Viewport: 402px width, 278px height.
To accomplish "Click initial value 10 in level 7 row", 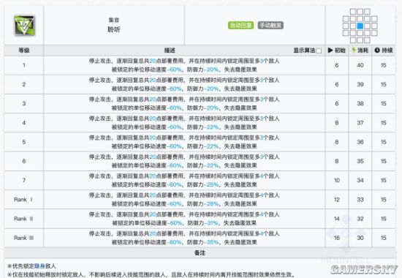I will (x=337, y=180).
